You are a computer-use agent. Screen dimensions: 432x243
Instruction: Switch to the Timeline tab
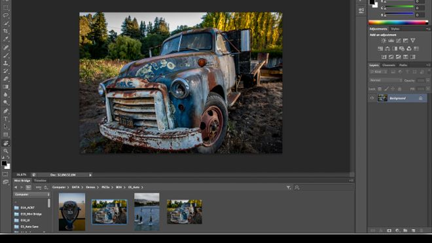[x=40, y=181]
